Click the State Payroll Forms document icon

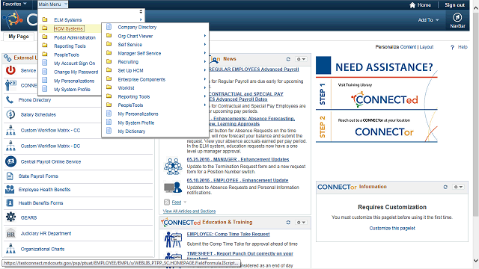pyautogui.click(x=10, y=176)
